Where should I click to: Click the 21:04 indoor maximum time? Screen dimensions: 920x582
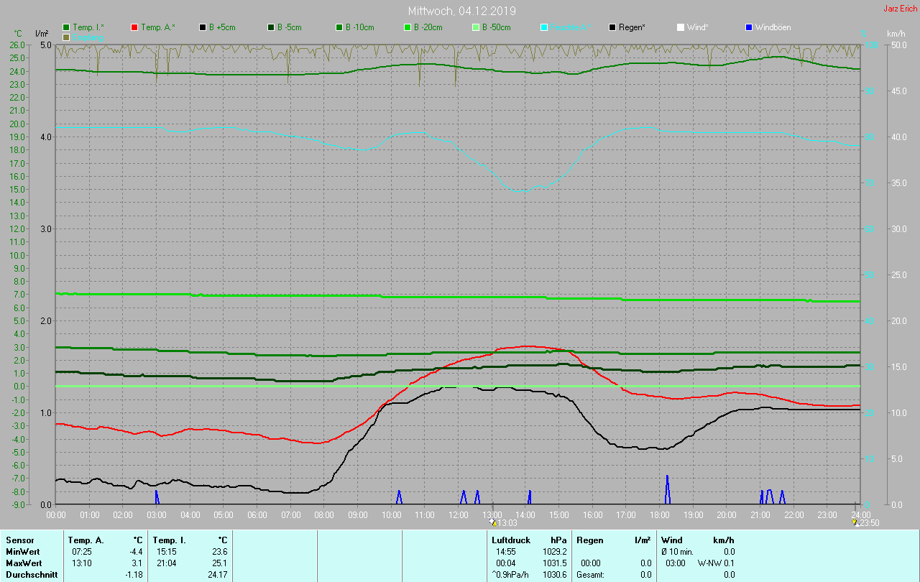point(167,563)
